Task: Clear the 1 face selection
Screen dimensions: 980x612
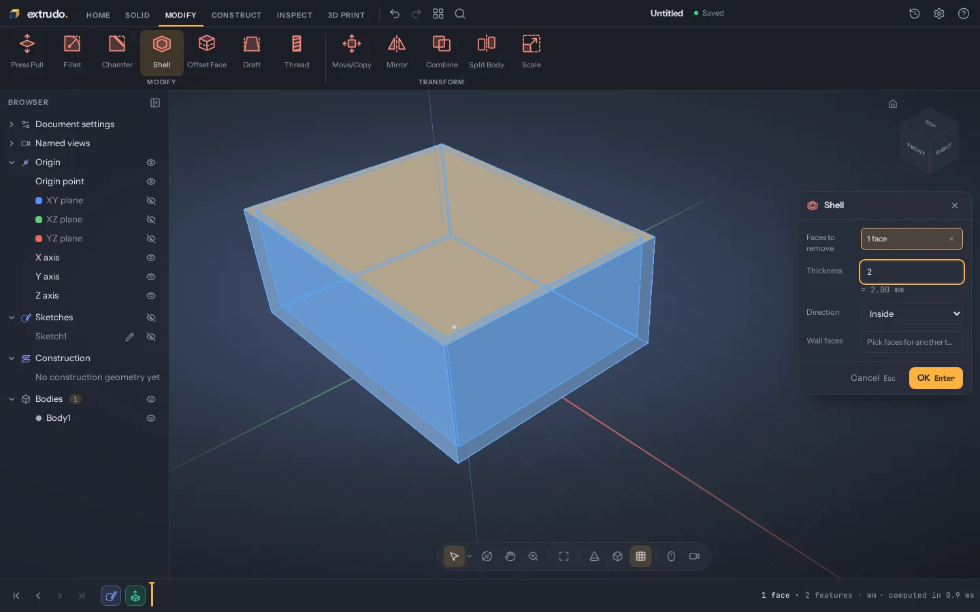Action: [x=951, y=239]
